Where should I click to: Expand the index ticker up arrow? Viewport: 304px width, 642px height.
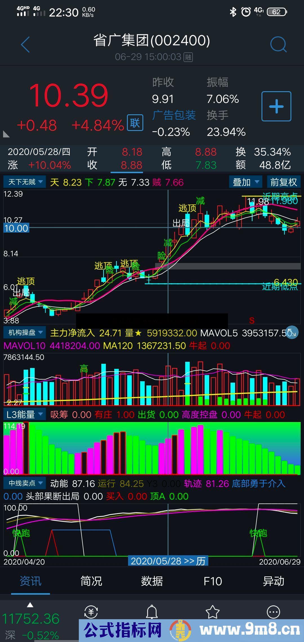(30, 605)
